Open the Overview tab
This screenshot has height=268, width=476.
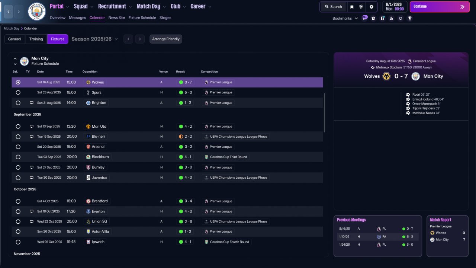[x=58, y=18]
